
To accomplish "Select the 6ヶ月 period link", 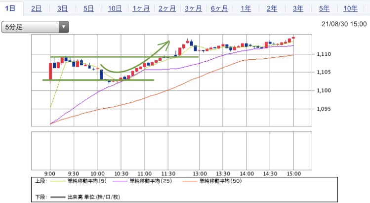I will pyautogui.click(x=220, y=9).
